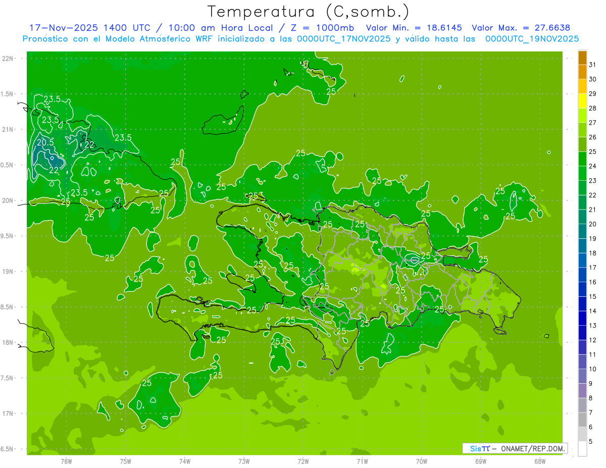The height and width of the screenshot is (468, 606).
Task: Click the "76W" longitude axis label
Action: 66,461
